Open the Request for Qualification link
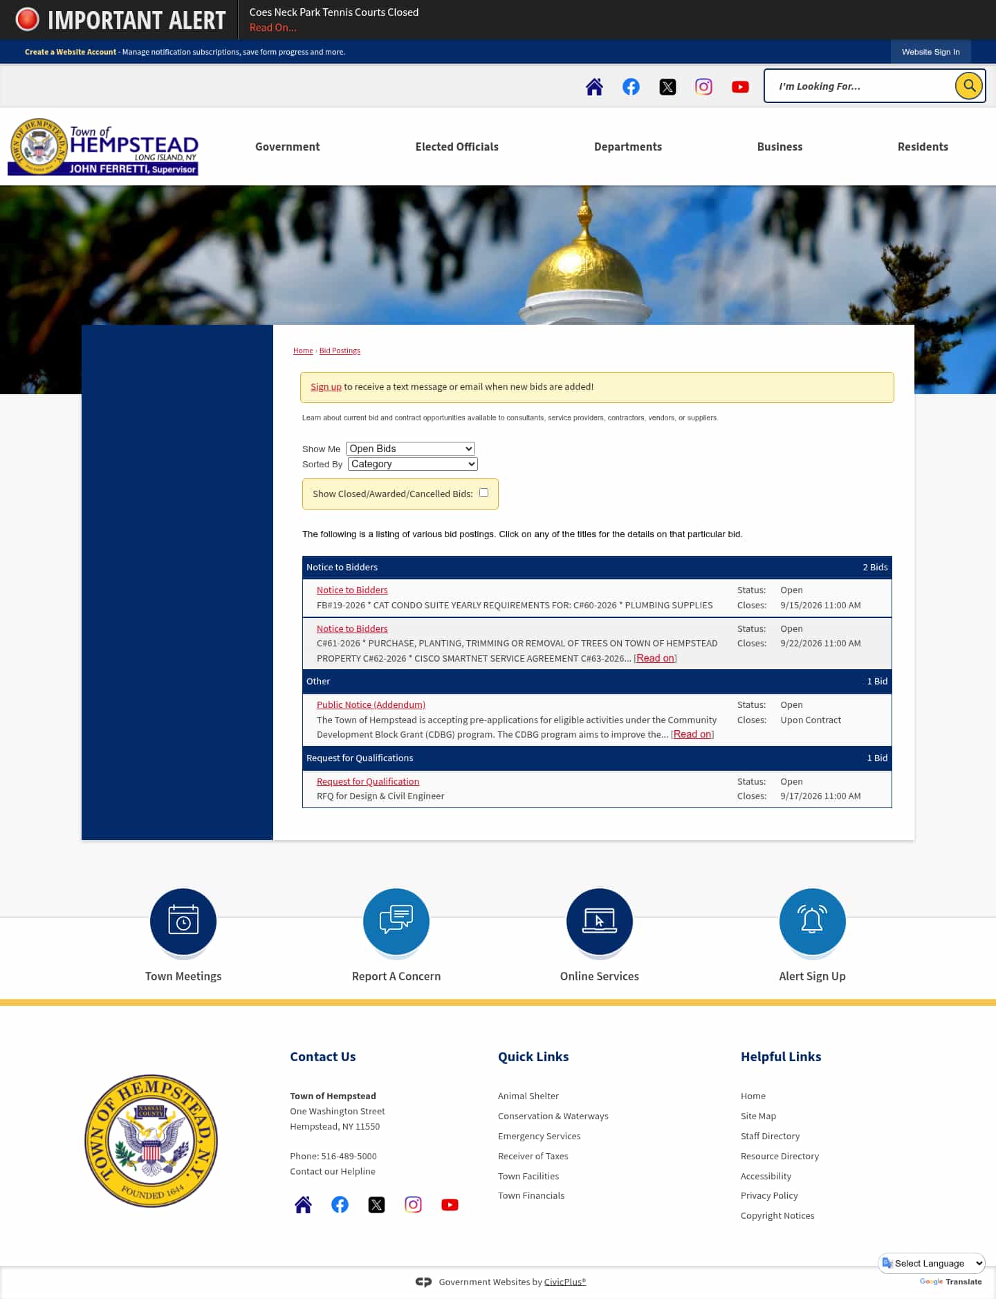Viewport: 996px width, 1299px height. [x=368, y=781]
